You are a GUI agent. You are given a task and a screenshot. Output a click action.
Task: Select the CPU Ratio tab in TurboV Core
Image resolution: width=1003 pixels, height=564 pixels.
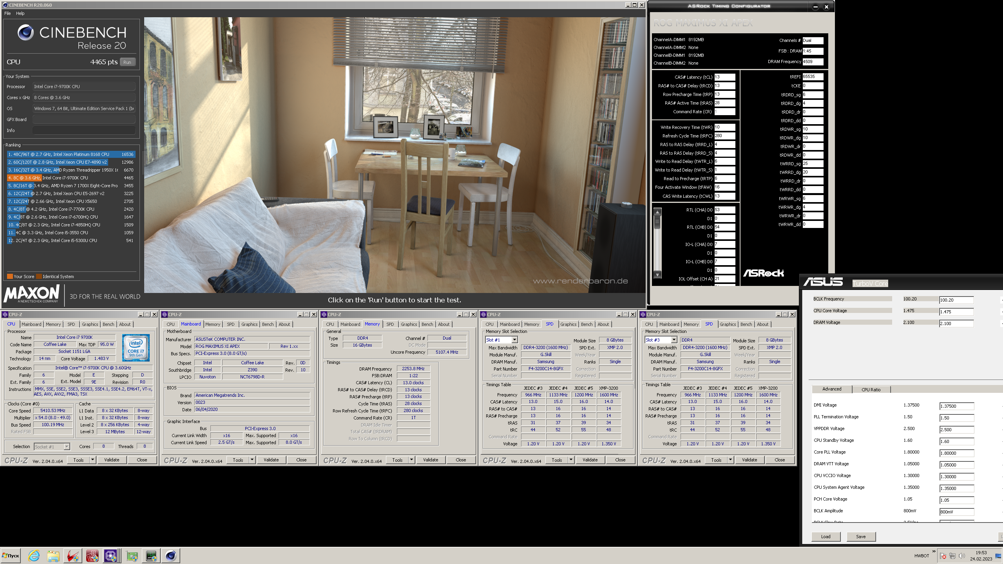[x=871, y=389]
